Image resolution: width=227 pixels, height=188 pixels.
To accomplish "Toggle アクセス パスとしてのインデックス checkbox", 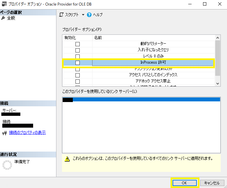I will coord(78,75).
